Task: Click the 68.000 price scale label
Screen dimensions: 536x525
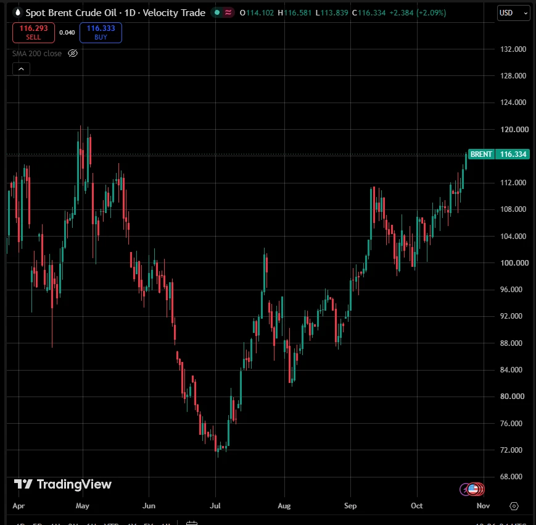Action: pos(511,477)
